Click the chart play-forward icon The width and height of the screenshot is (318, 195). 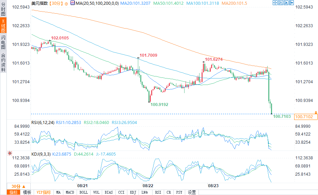(286, 3)
